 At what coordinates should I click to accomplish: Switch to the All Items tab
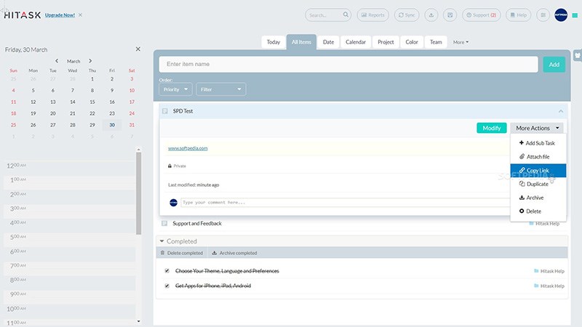click(x=301, y=42)
